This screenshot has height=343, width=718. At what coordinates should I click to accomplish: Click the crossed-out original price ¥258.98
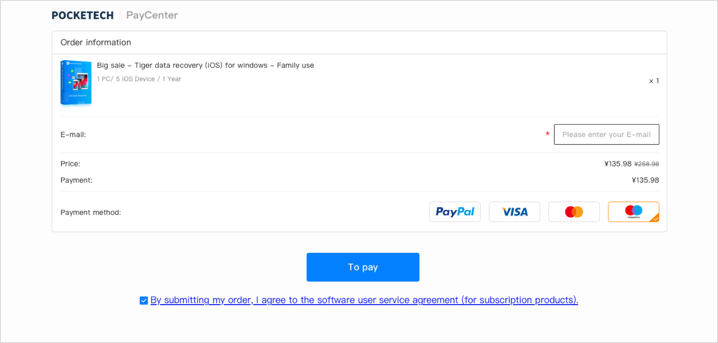(646, 164)
